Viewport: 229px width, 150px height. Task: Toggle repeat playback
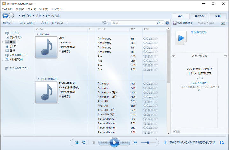coord(84,142)
